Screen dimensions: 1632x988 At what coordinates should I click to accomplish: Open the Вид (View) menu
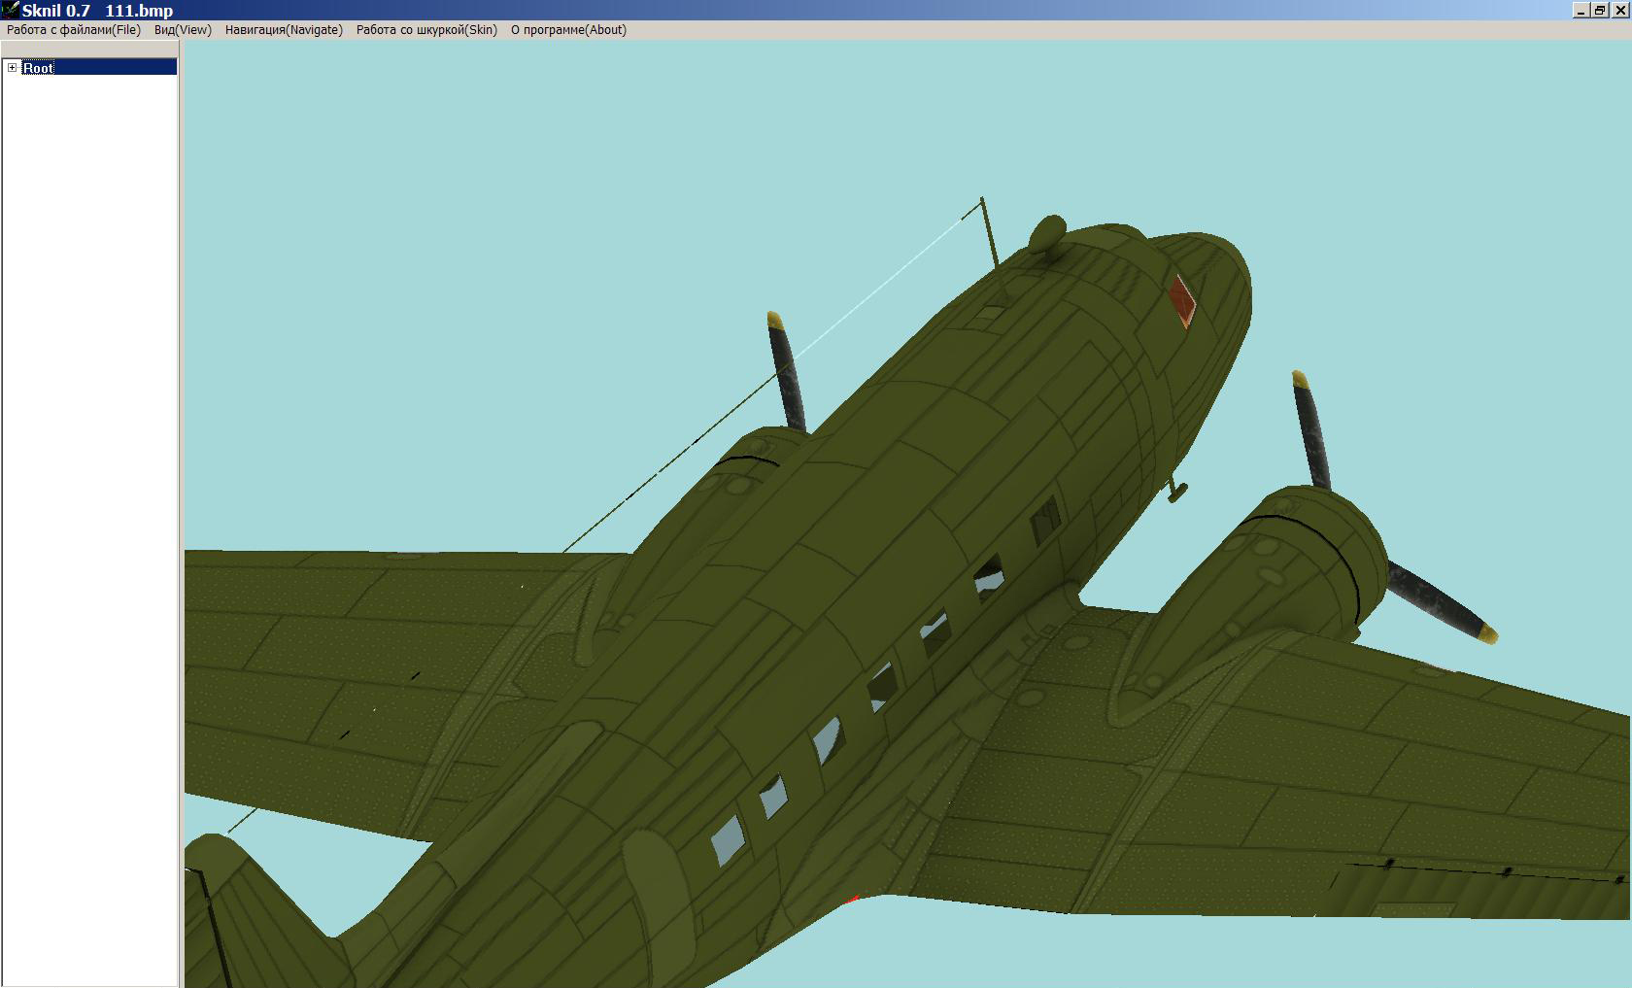[x=183, y=30]
